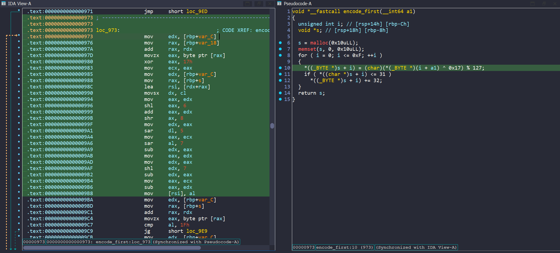
Task: Click the encode_first:loc_973 status field
Action: coord(98,242)
